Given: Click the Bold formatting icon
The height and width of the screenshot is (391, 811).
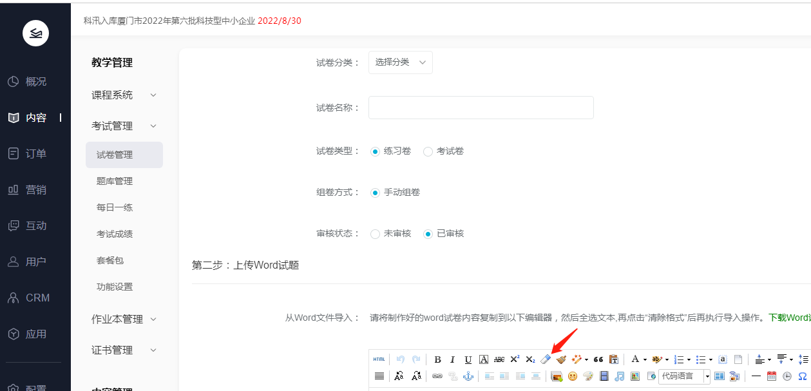Looking at the screenshot, I should 437,359.
